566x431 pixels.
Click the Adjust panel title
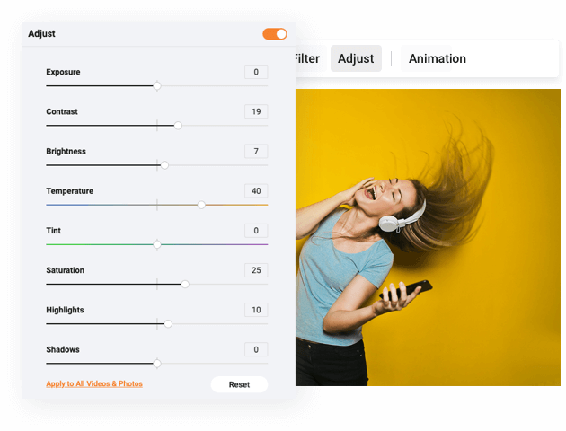[x=41, y=33]
